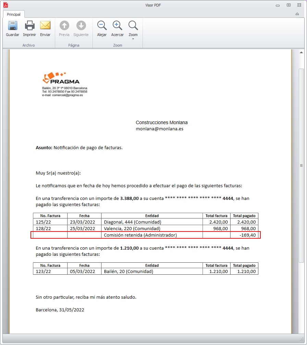
Task: Click invoice number 123/22 cell
Action: [50, 271]
